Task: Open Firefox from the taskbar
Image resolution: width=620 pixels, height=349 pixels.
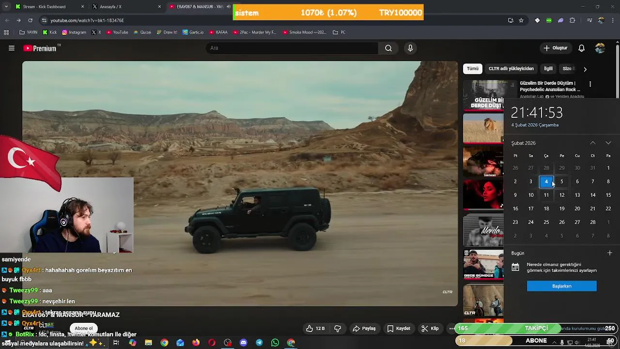Action: [196, 343]
